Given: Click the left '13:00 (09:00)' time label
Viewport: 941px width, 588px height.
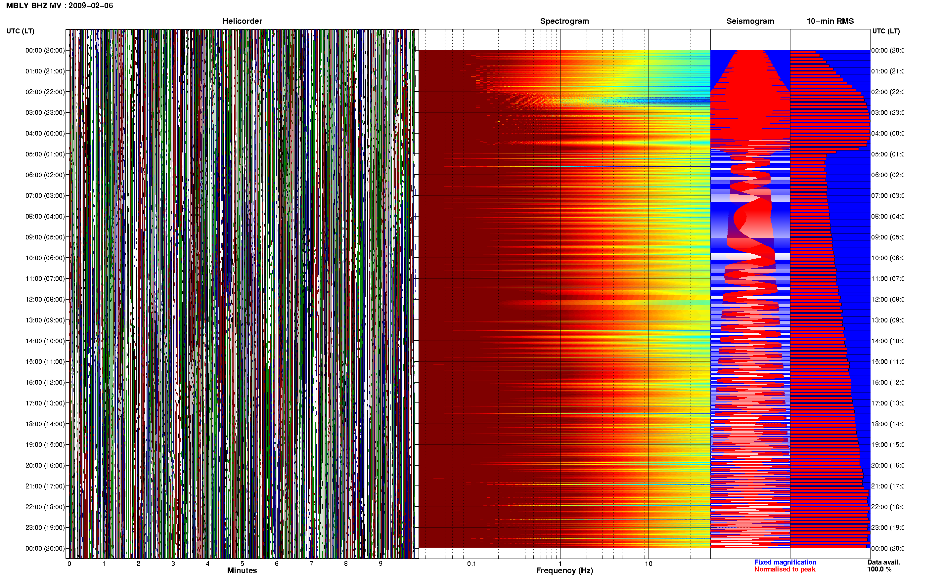Looking at the screenshot, I should (x=45, y=320).
